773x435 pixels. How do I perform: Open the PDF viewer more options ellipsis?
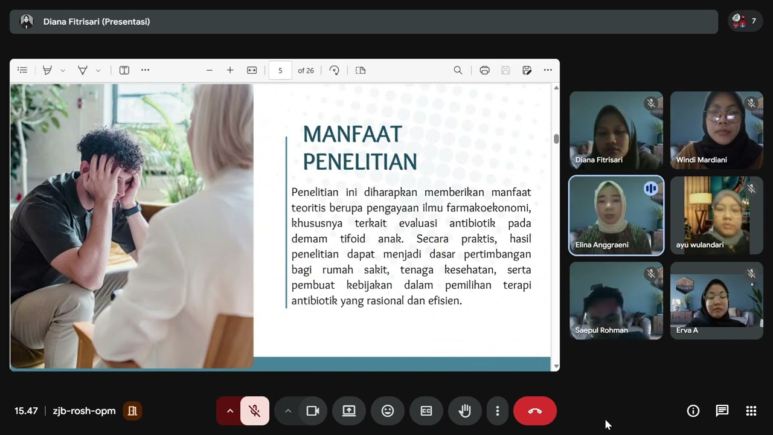pos(548,70)
